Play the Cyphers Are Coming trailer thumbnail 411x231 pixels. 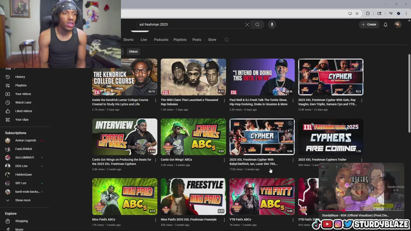(331, 137)
